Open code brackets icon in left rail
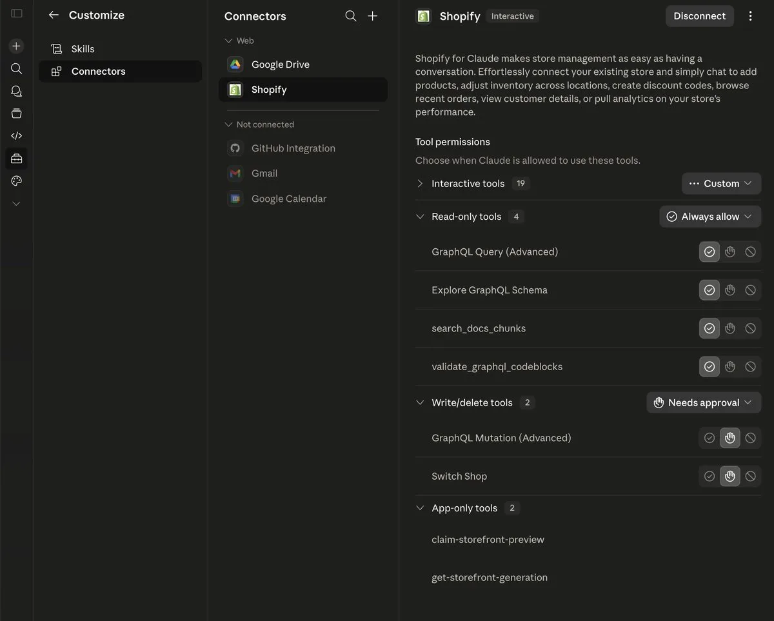This screenshot has height=621, width=774. (17, 135)
